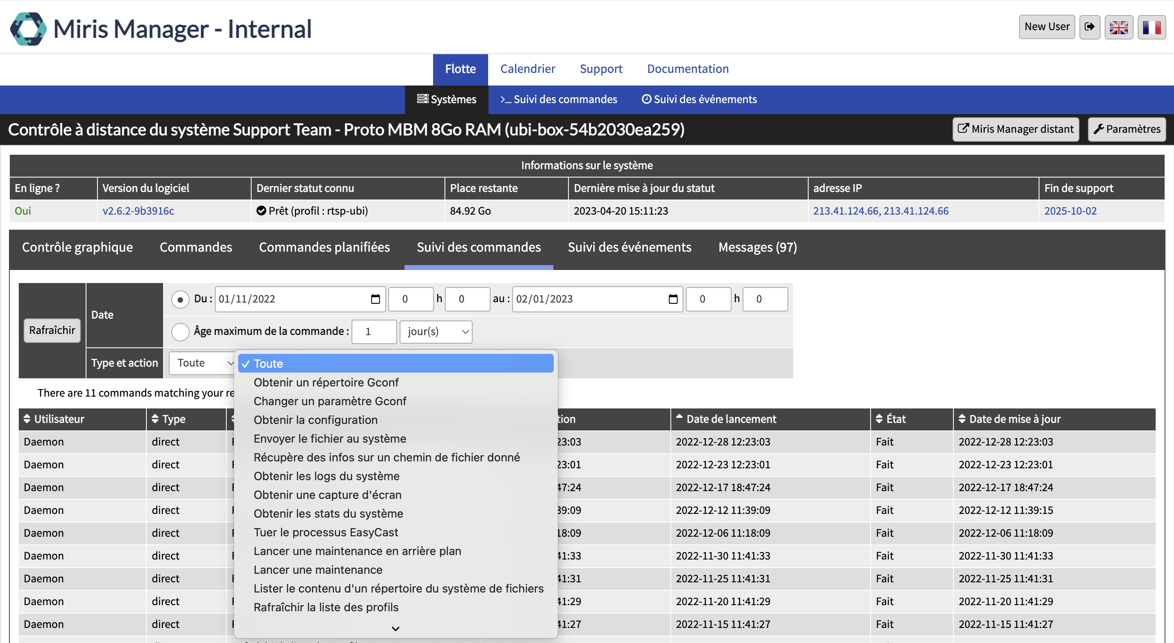The width and height of the screenshot is (1174, 643).
Task: Choose Obtenir une capture d'écran option
Action: coord(396,495)
